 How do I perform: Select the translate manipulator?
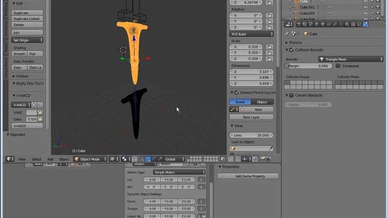pyautogui.click(x=148, y=159)
